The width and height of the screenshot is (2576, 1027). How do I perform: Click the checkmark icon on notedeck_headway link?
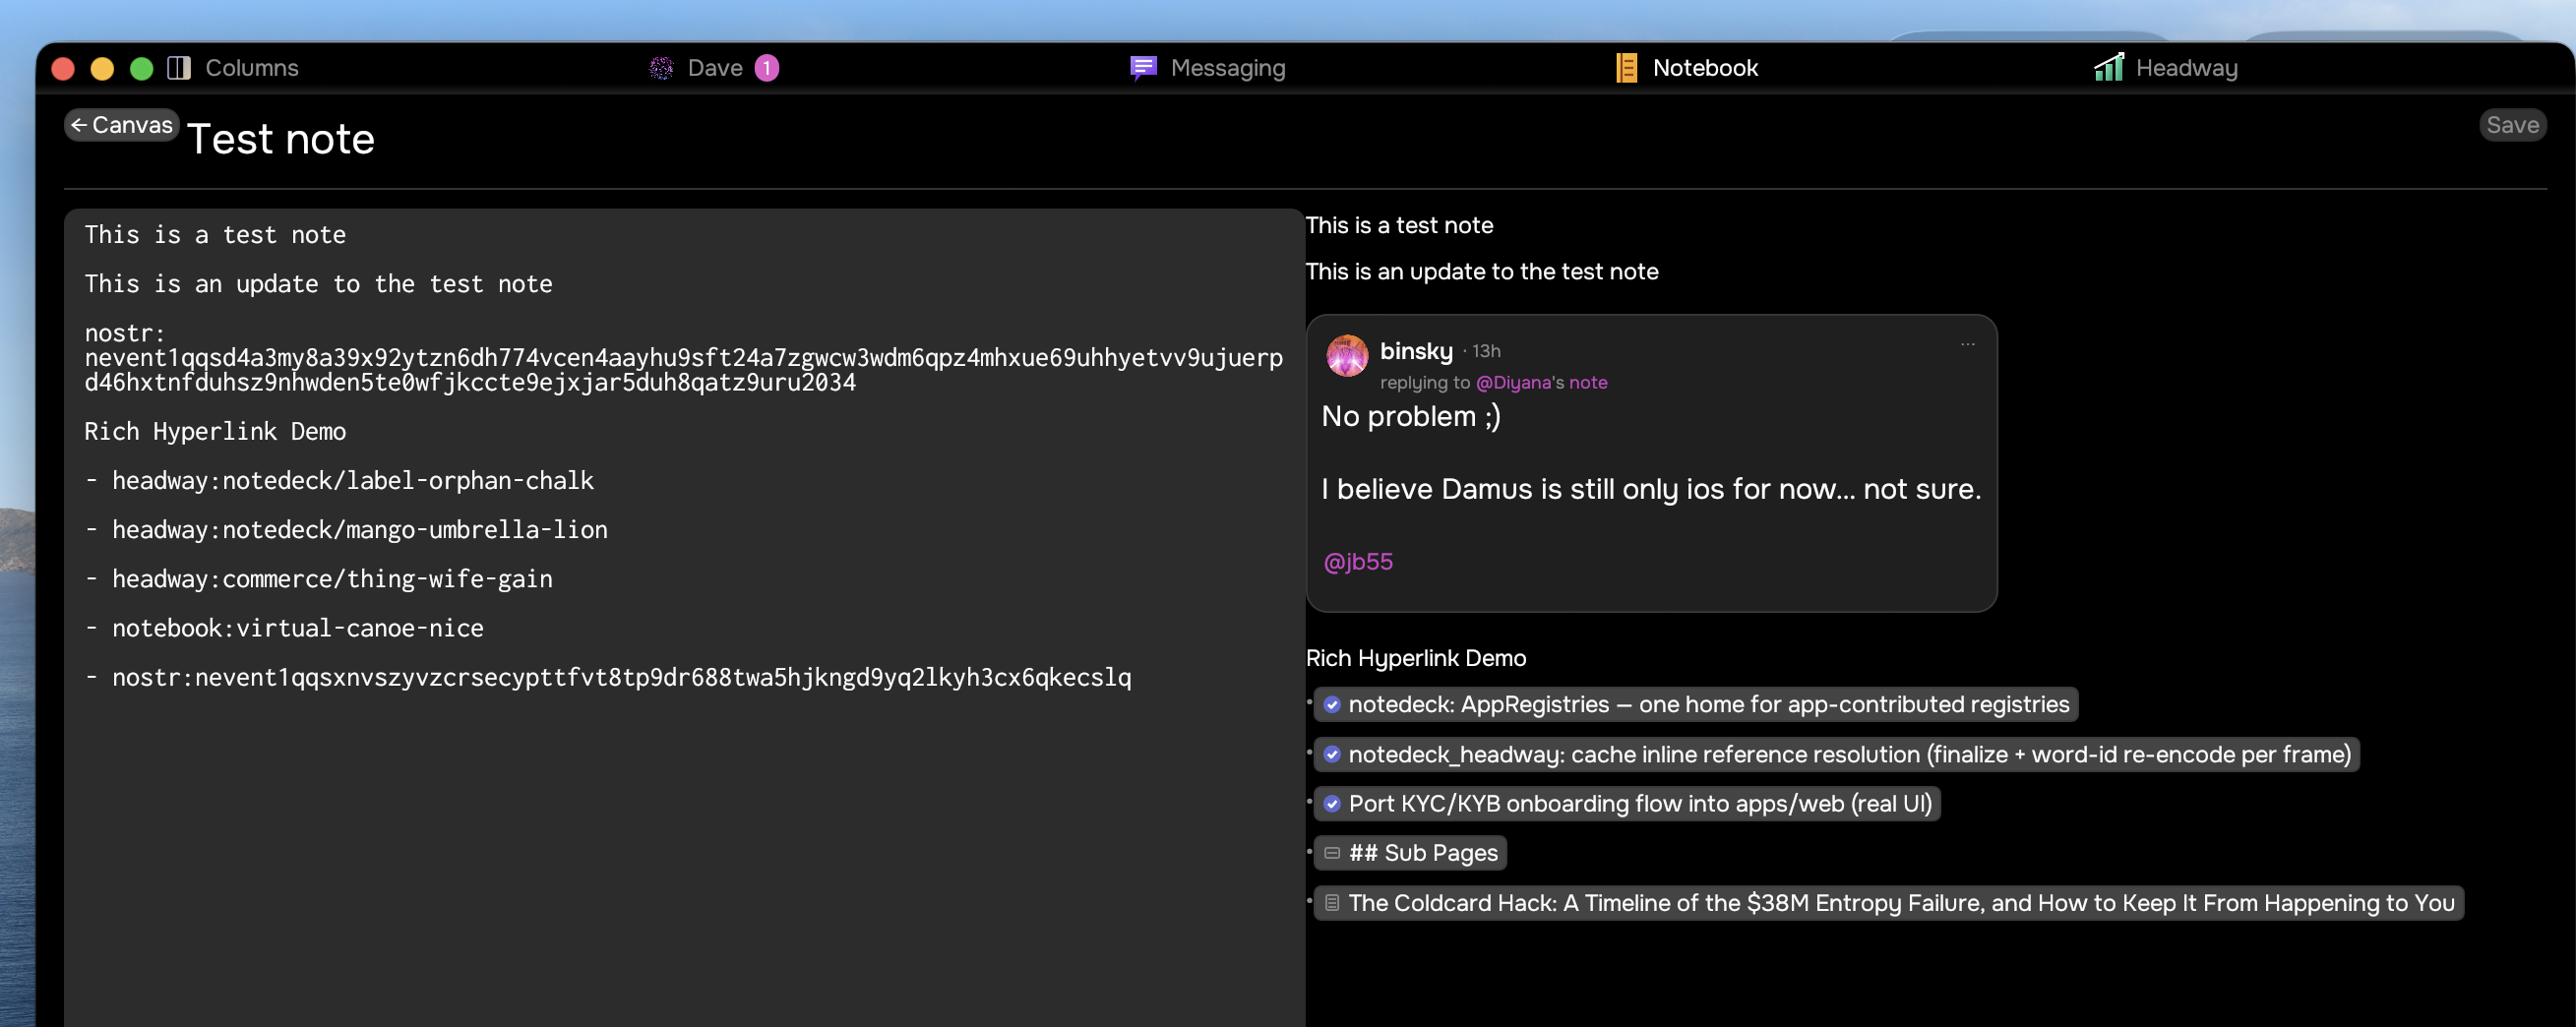click(x=1332, y=755)
